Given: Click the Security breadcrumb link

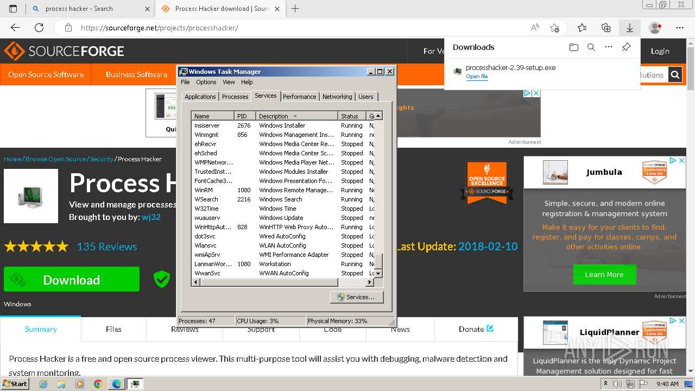Looking at the screenshot, I should 102,159.
